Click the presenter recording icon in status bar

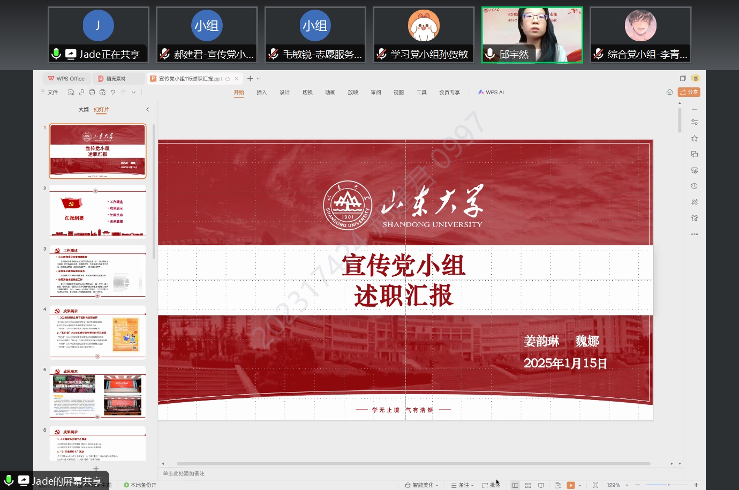pos(557,485)
